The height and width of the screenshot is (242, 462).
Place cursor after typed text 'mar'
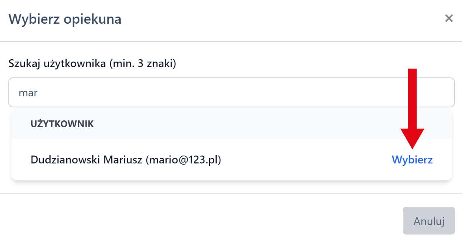[x=38, y=93]
